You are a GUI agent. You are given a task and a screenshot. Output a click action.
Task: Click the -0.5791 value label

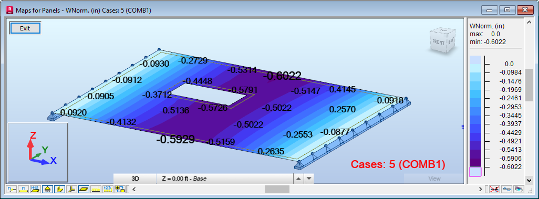243,90
